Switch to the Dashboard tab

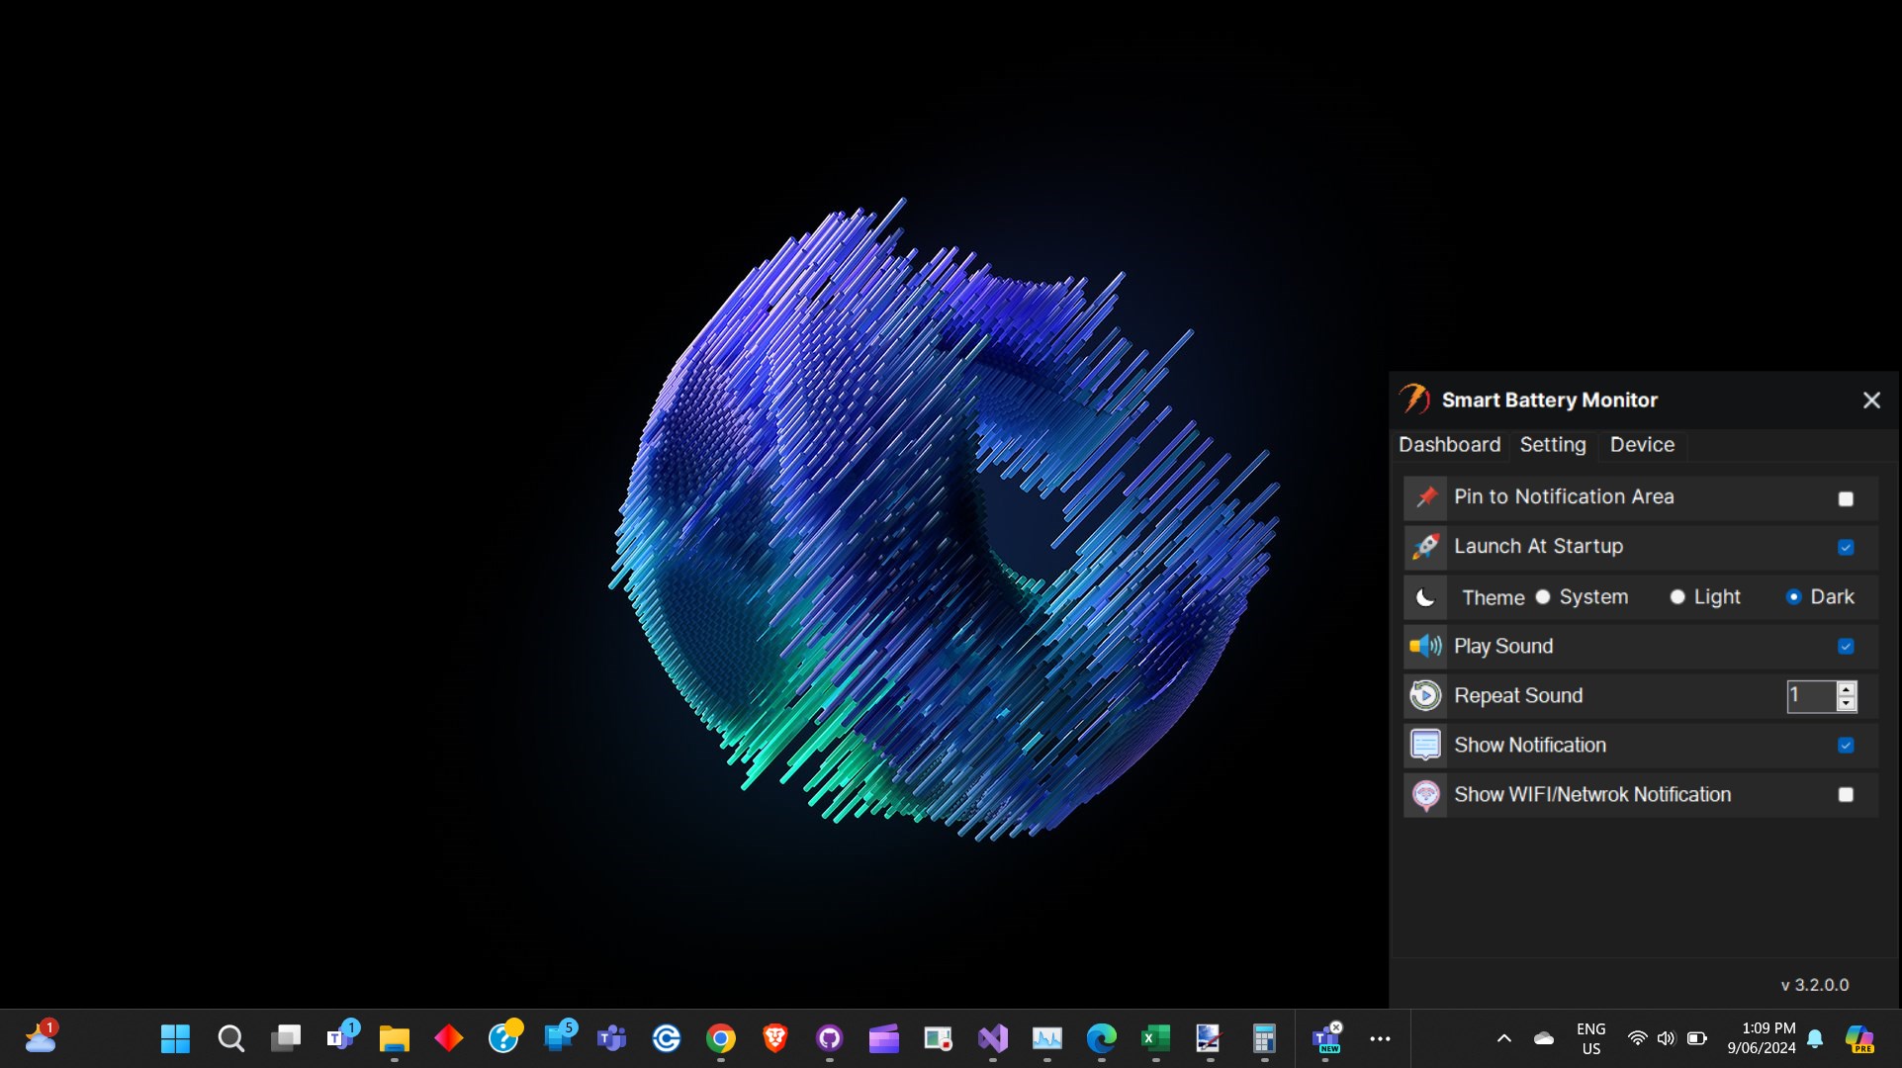pyautogui.click(x=1449, y=445)
